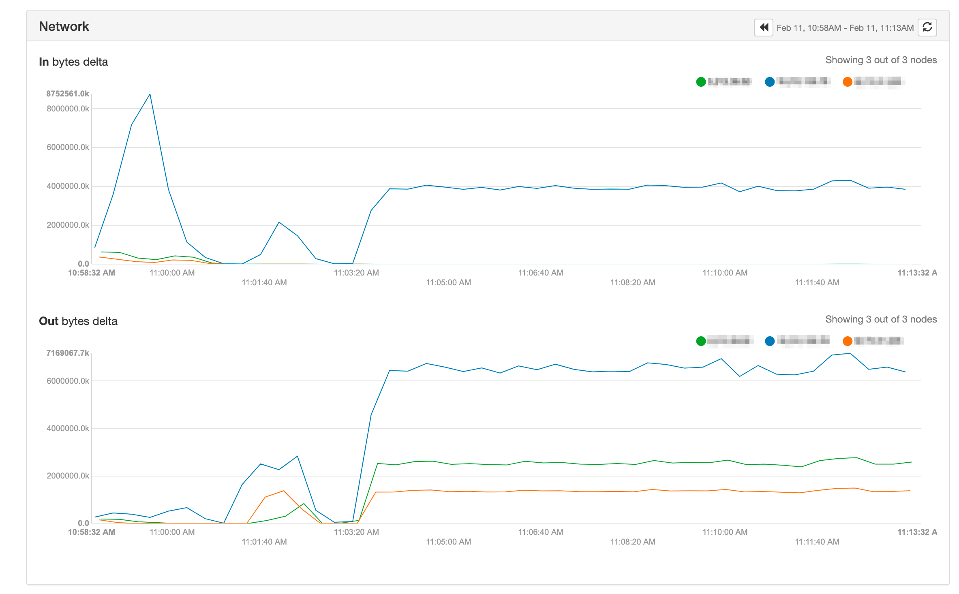Click the In bytes delta heading
The width and height of the screenshot is (959, 594).
click(73, 62)
